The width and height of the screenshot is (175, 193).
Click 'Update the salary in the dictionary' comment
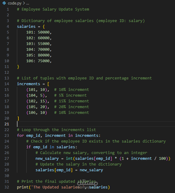click(x=79, y=164)
